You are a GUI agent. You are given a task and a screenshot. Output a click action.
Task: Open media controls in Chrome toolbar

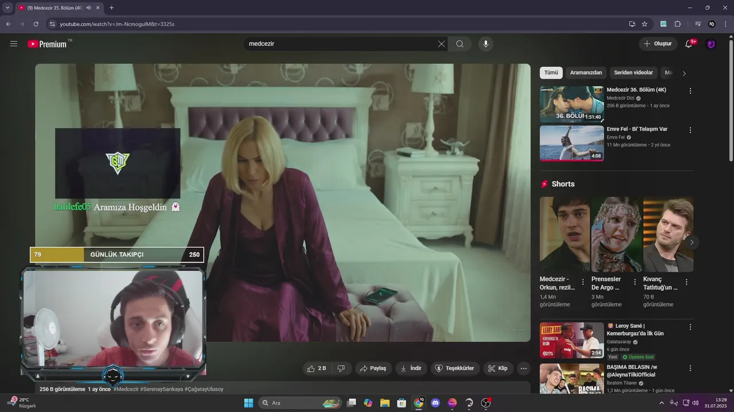(x=698, y=24)
